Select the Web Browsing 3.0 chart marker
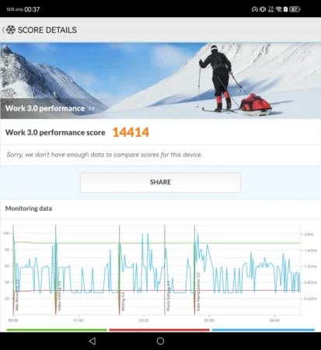 pos(17,295)
